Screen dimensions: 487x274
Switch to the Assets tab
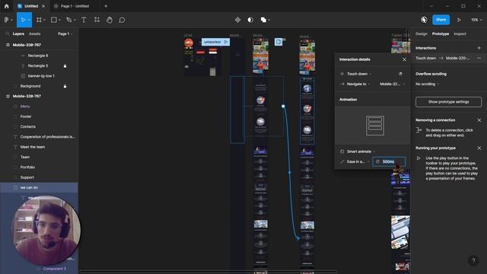34,33
